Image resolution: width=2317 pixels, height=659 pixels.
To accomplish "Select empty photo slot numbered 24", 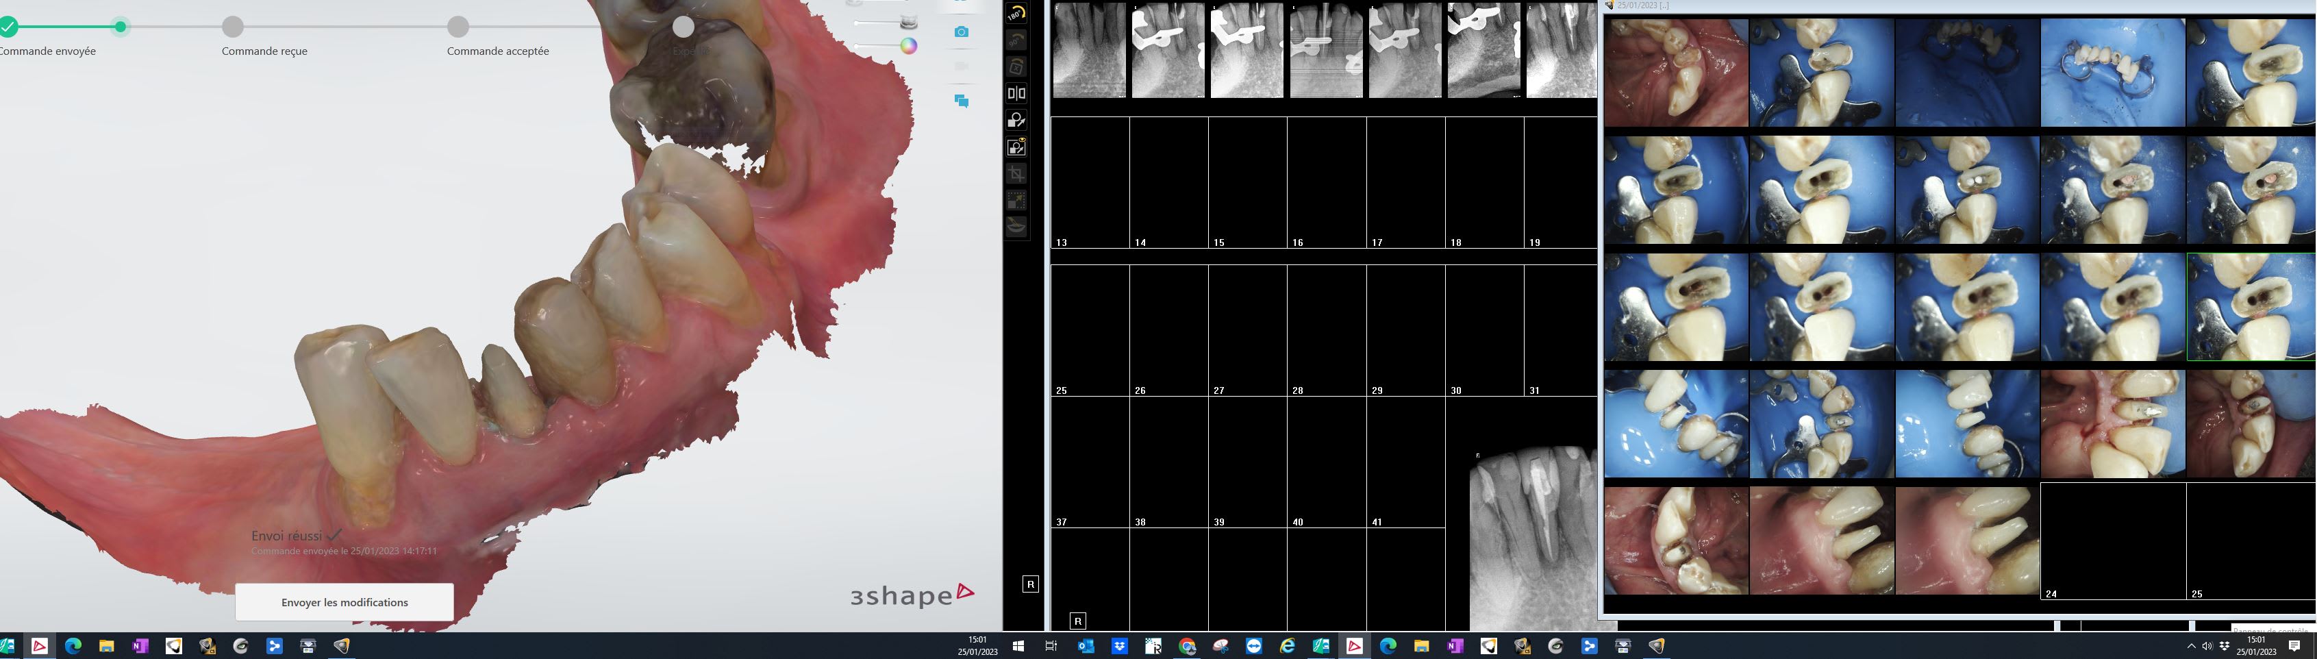I will pyautogui.click(x=2113, y=540).
